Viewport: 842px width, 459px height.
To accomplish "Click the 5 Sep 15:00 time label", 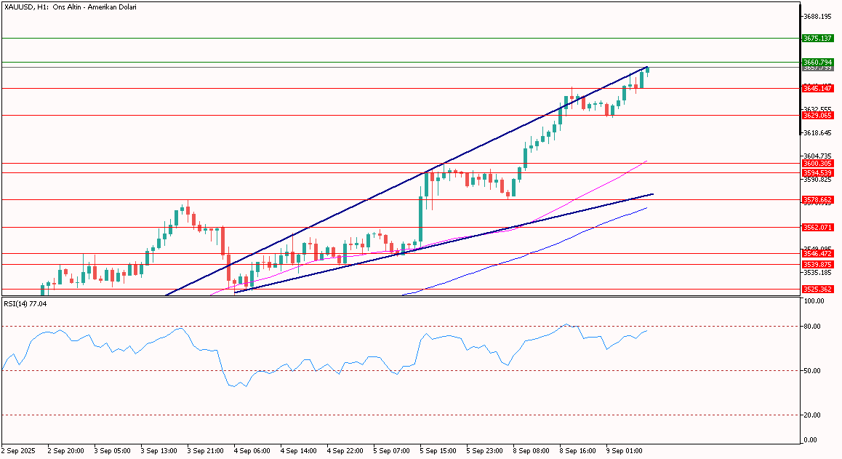I will tap(438, 451).
